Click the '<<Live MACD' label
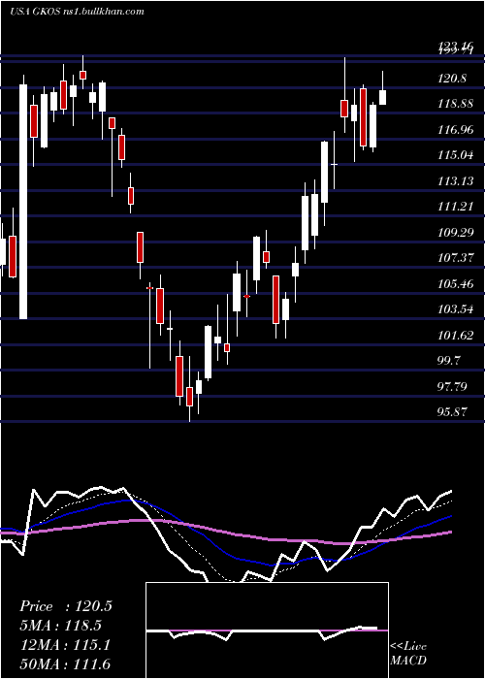Viewport: 485px width, 679px height. (408, 654)
